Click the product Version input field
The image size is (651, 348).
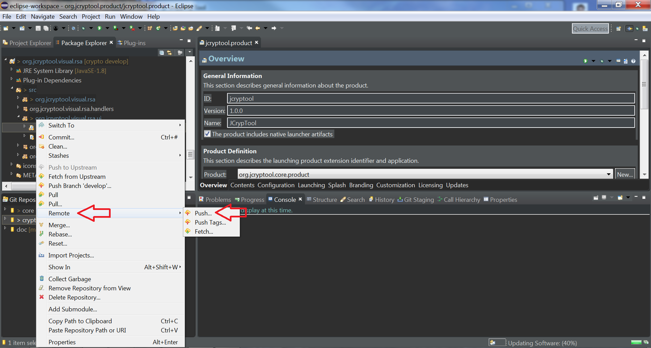point(431,111)
